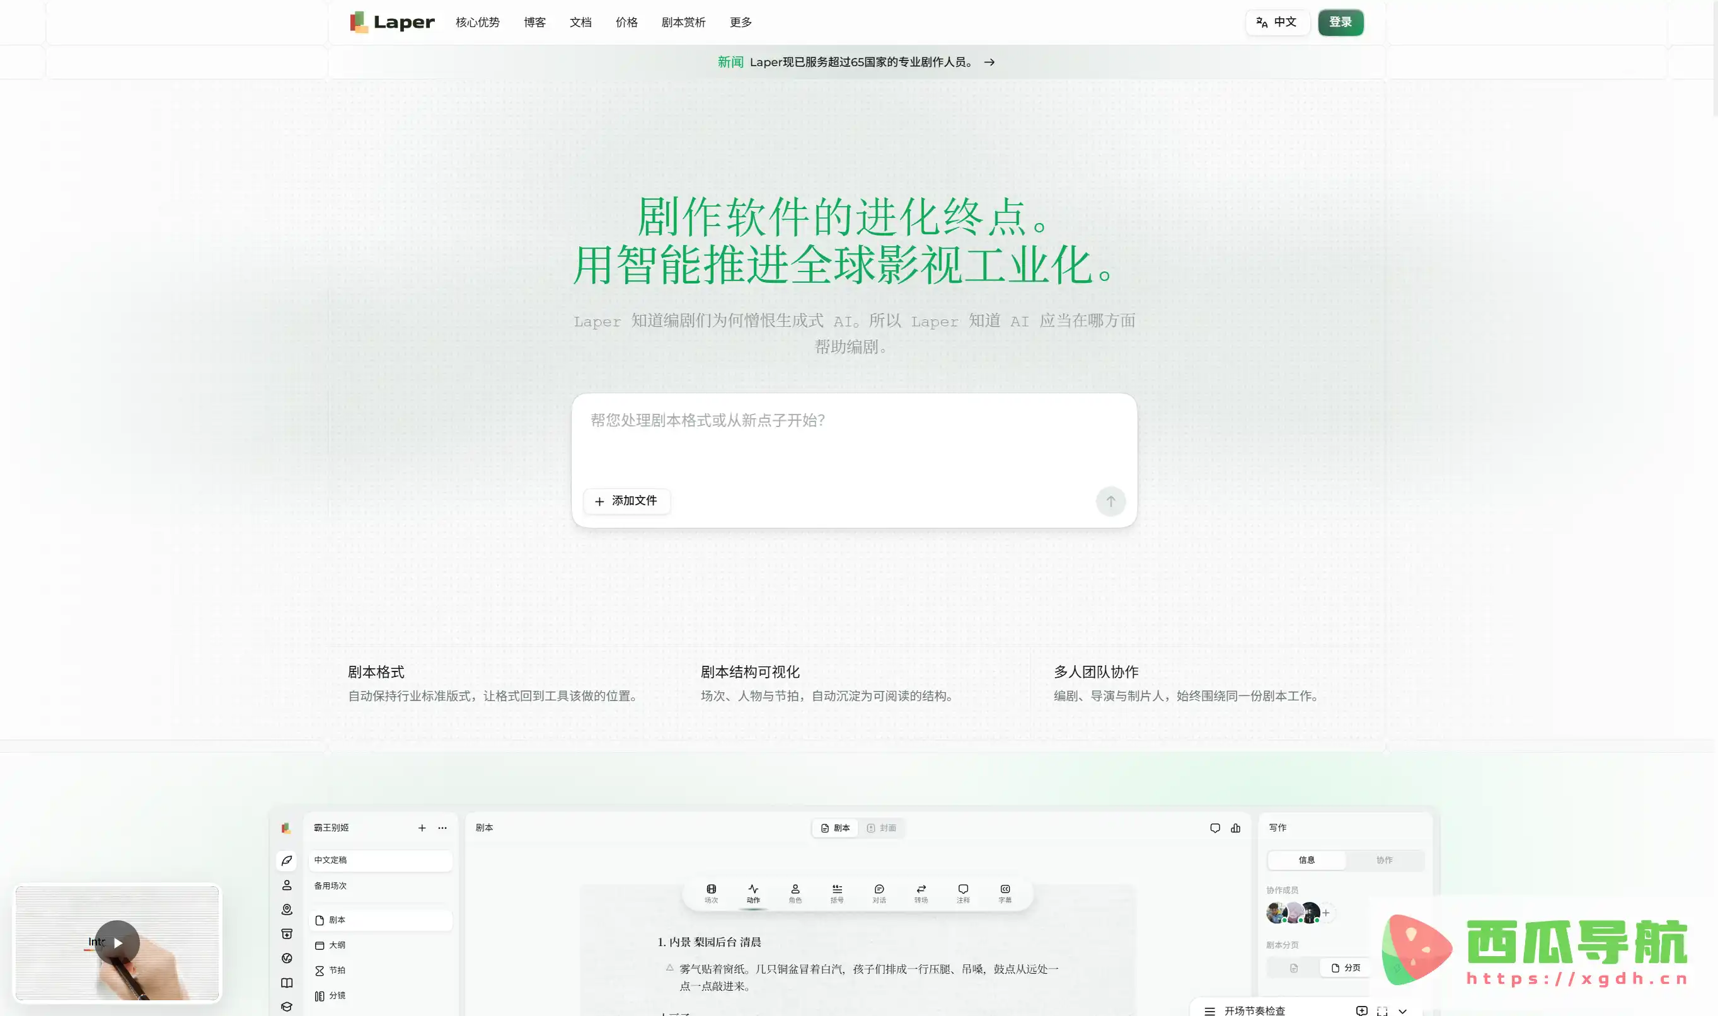Select the 中文定稿 draft

(x=380, y=860)
